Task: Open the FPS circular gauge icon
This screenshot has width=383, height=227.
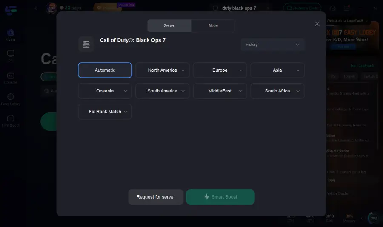Action: tap(374, 218)
